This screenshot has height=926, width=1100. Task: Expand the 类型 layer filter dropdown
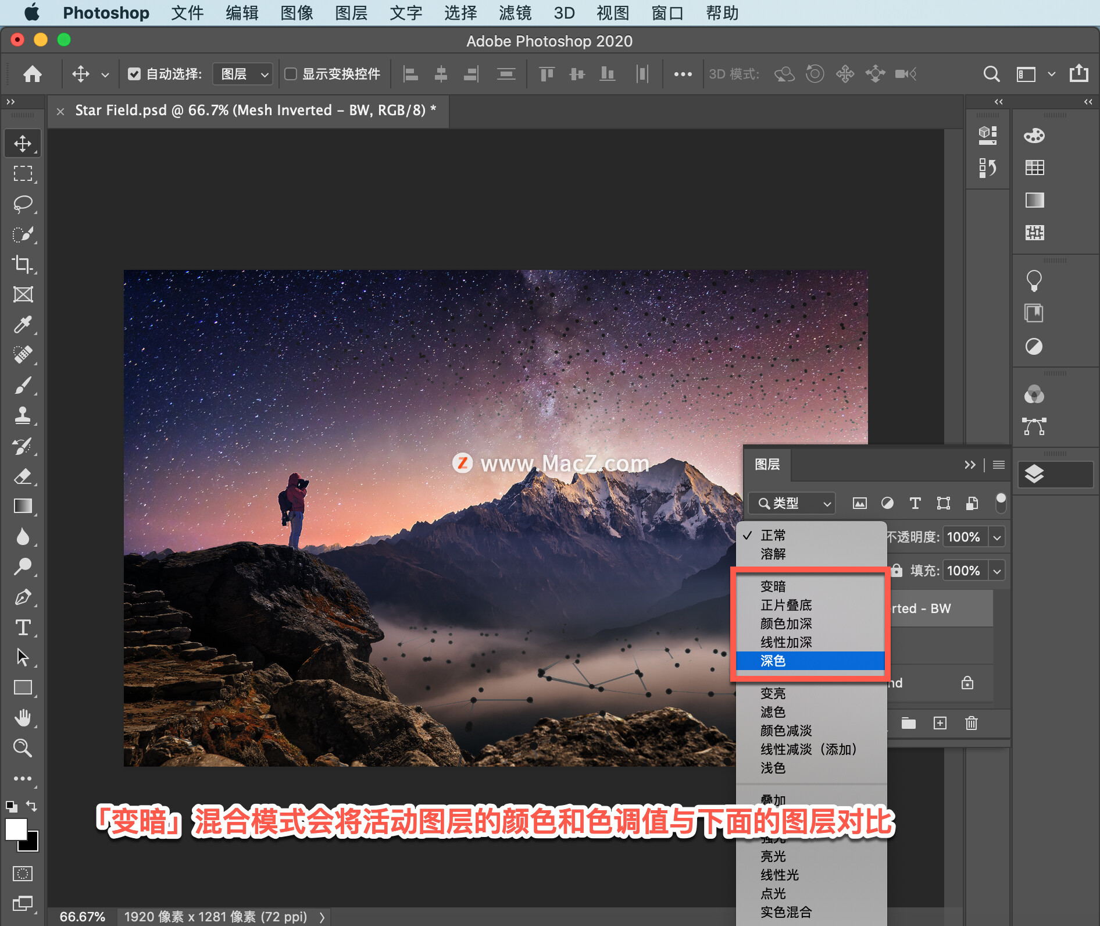[792, 503]
